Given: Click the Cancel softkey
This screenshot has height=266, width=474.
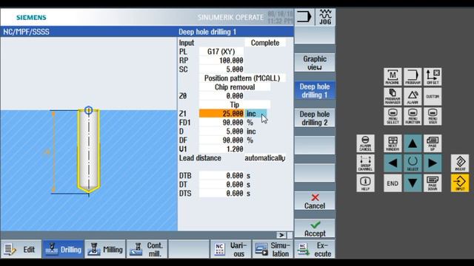Looking at the screenshot, I should coord(315,201).
